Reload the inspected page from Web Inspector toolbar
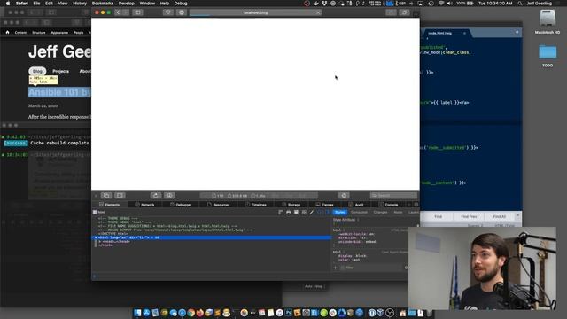This screenshot has width=567, height=319. [x=156, y=196]
